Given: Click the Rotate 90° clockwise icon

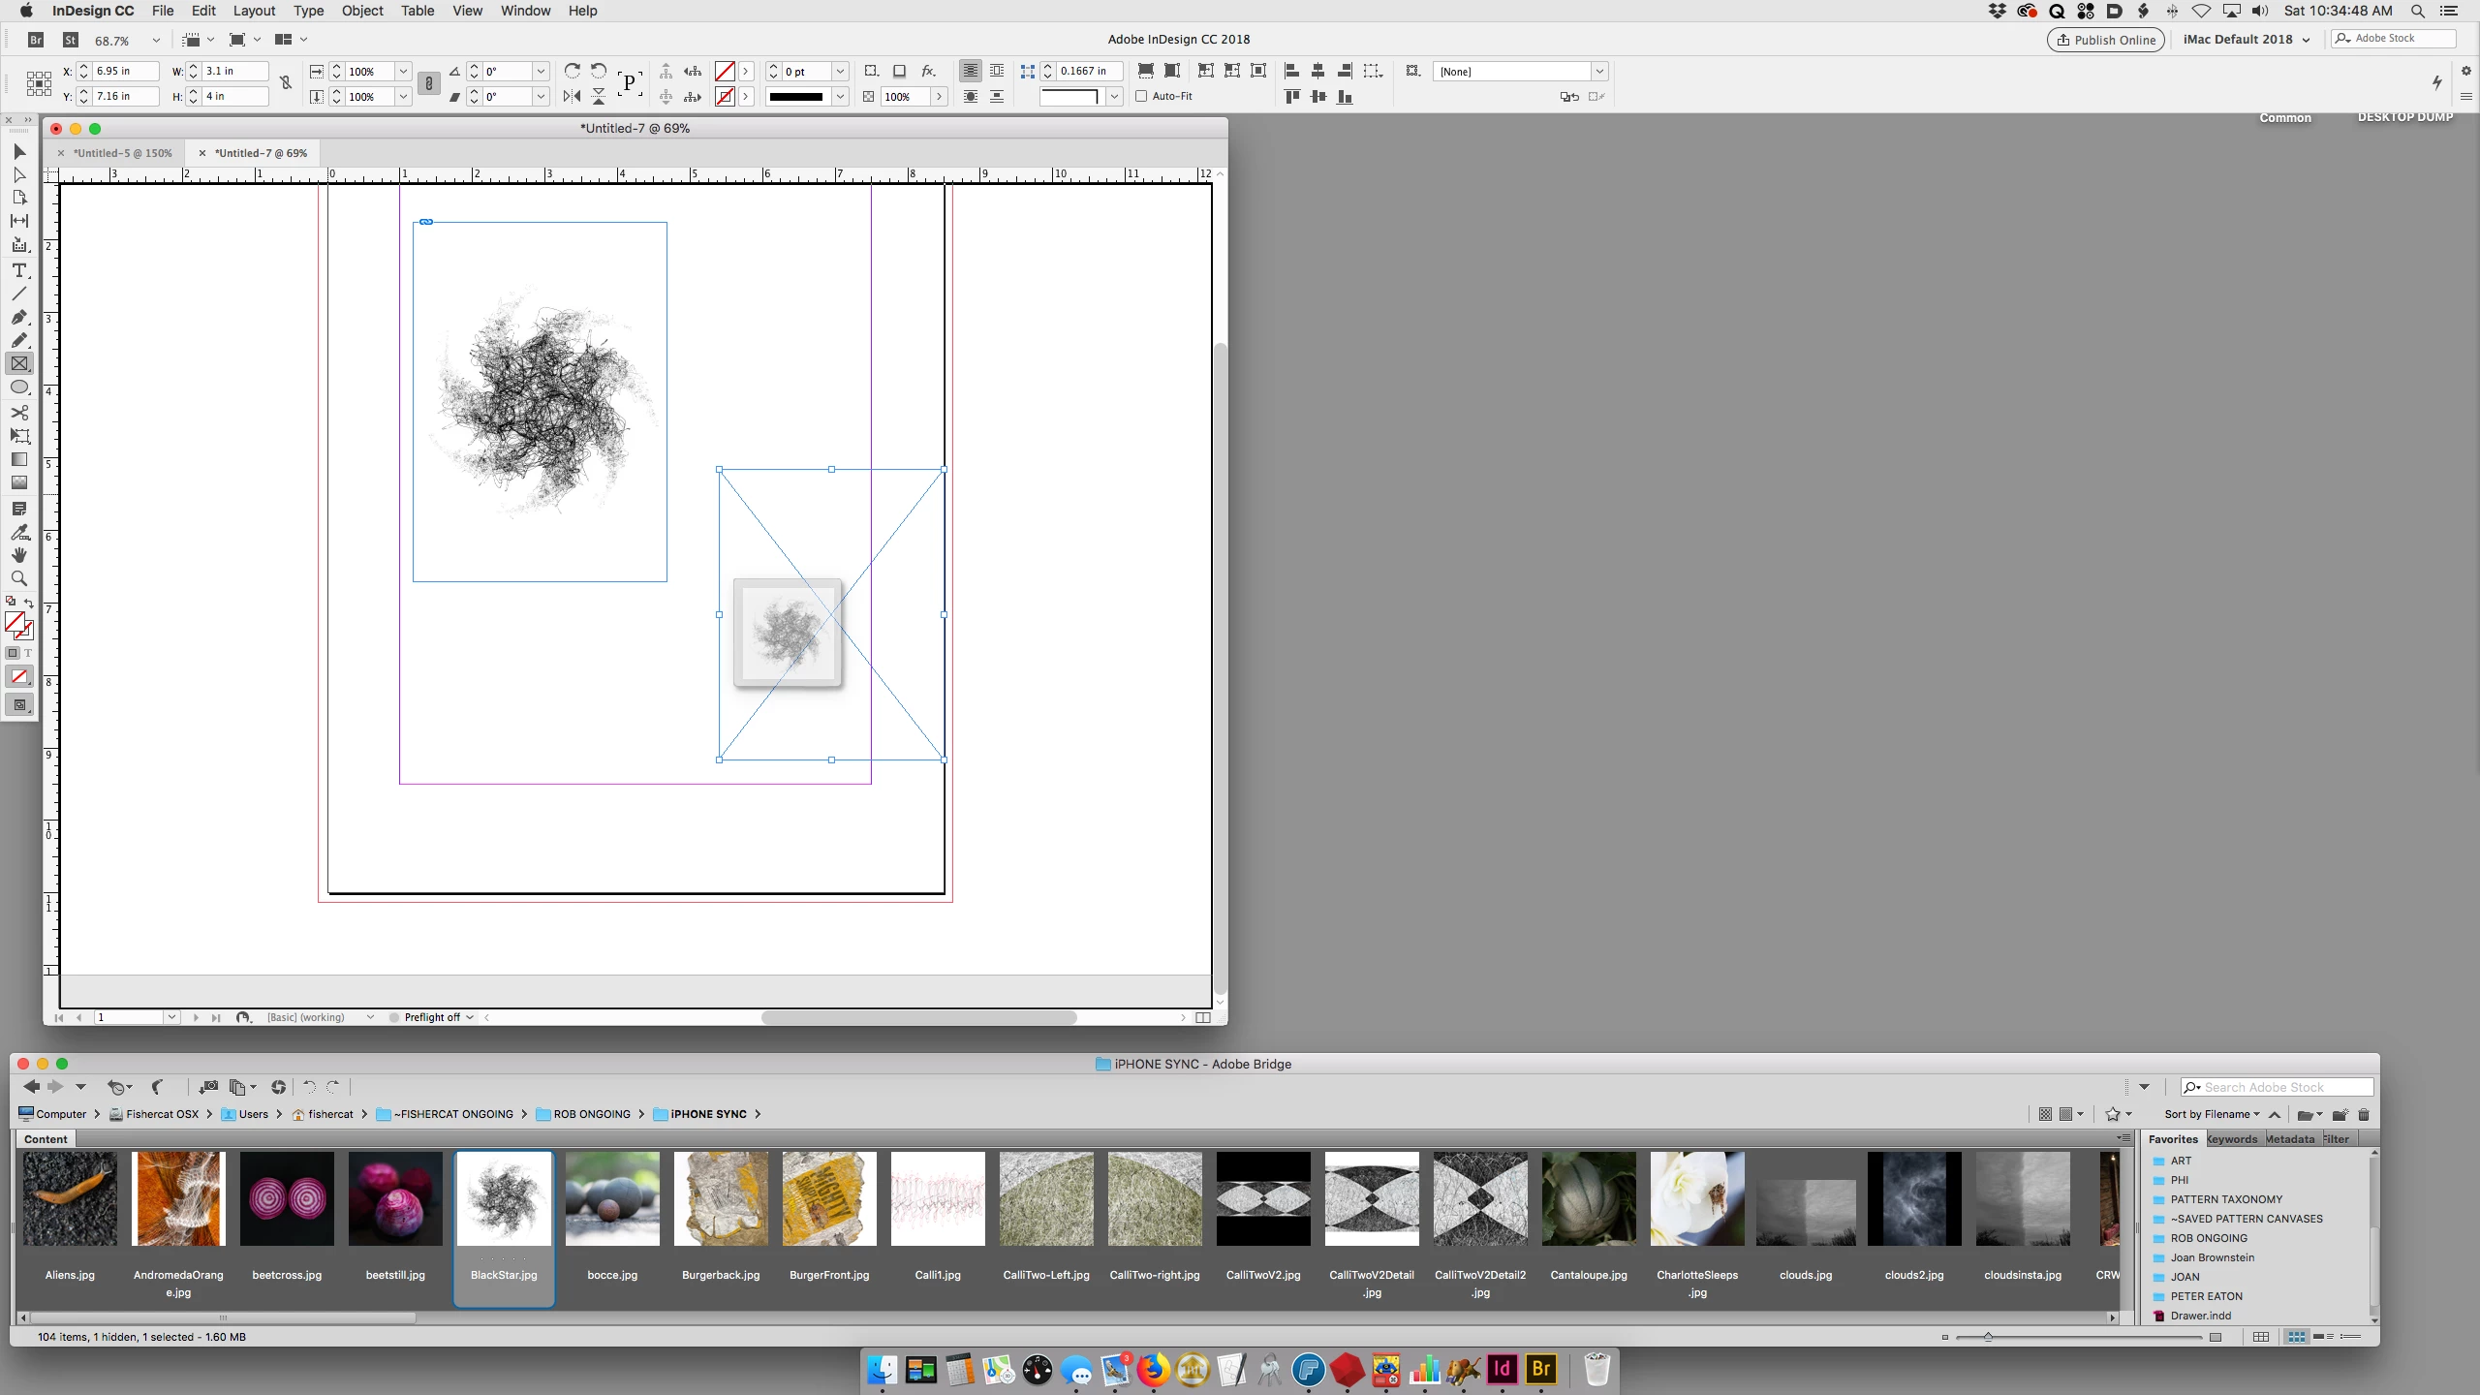Looking at the screenshot, I should (572, 71).
